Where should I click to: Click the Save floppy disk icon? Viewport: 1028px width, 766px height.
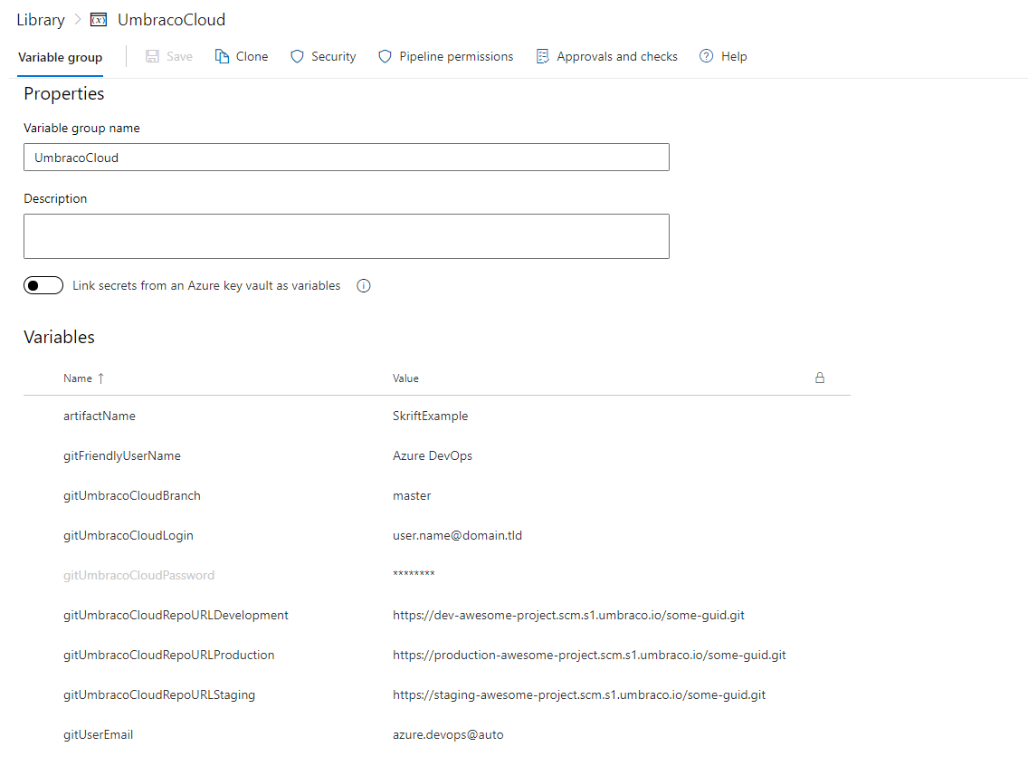pyautogui.click(x=152, y=56)
